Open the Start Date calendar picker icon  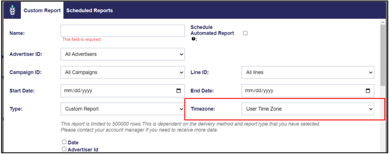point(179,91)
